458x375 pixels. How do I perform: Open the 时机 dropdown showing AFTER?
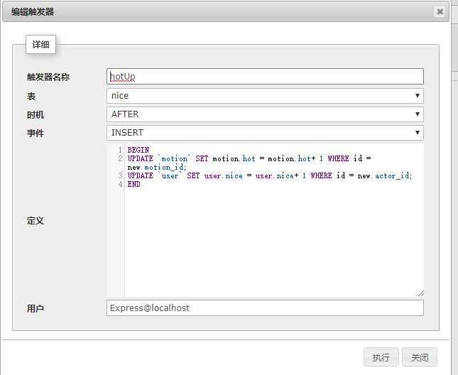pos(265,114)
